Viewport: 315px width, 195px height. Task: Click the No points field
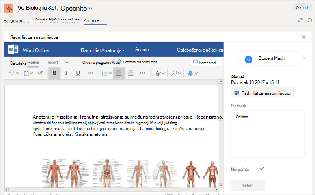pyautogui.click(x=240, y=169)
